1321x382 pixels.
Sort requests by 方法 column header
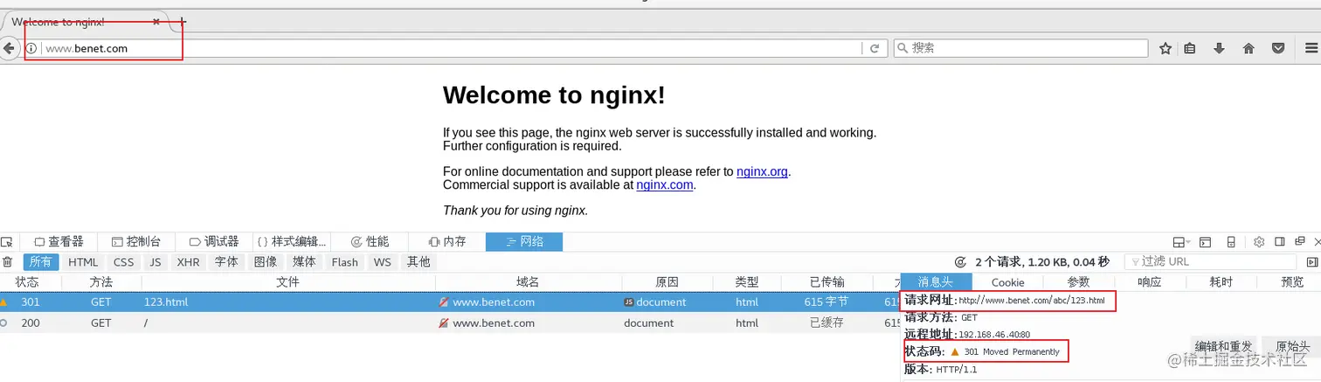[x=101, y=281]
